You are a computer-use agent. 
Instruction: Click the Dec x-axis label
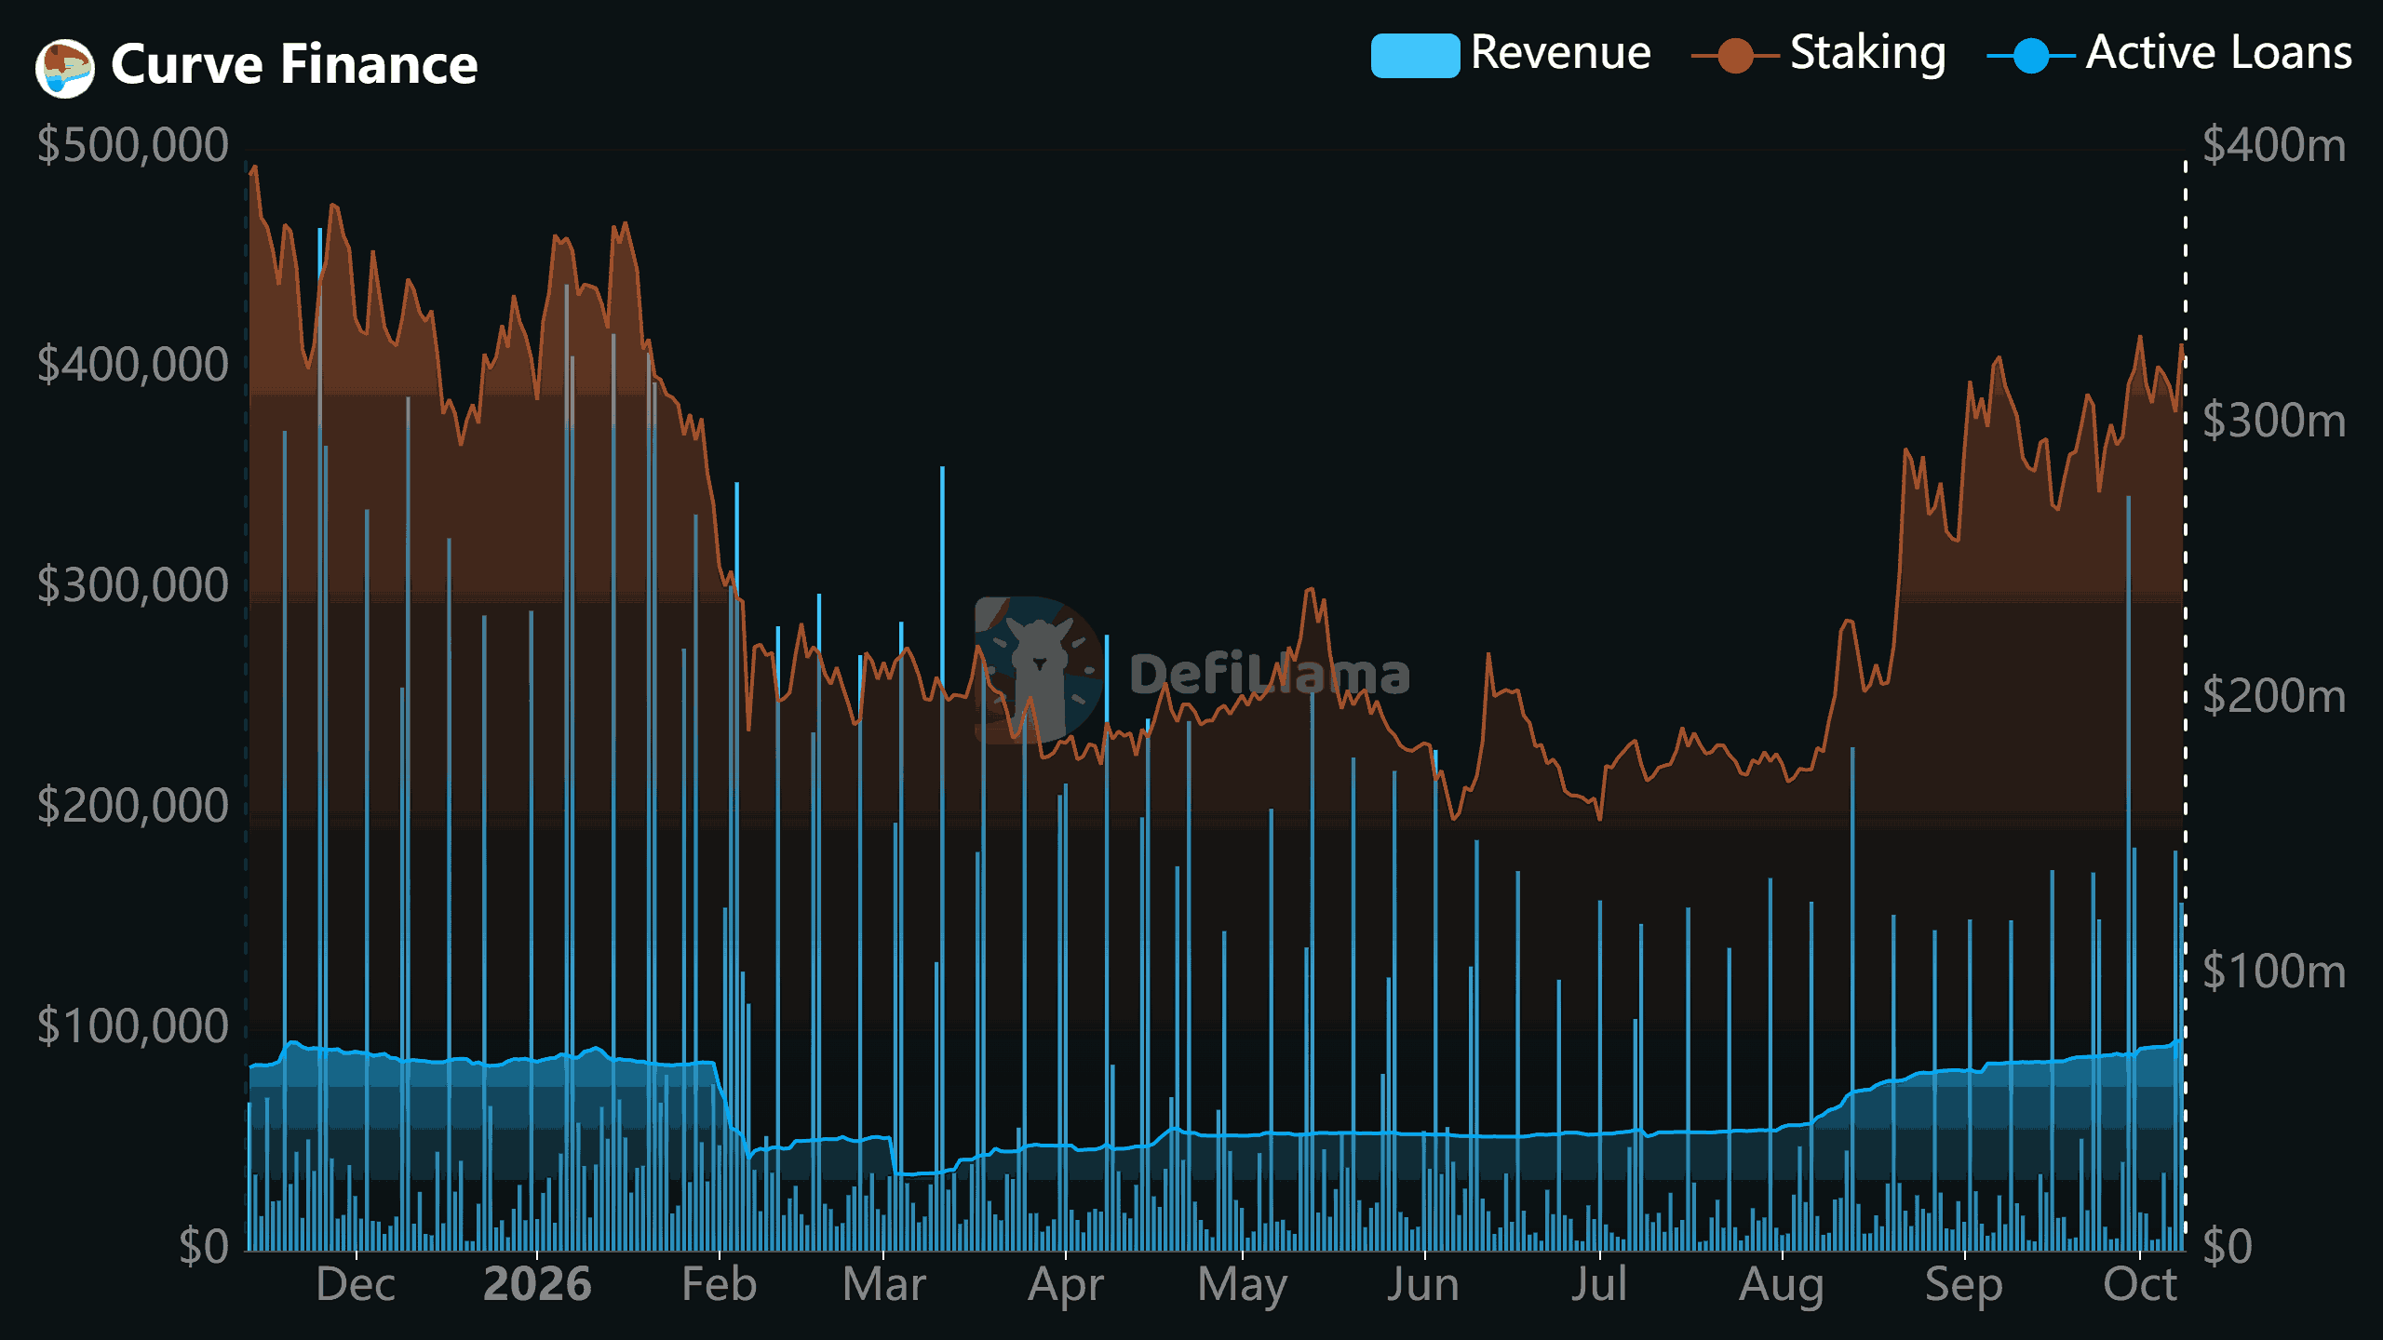pos(356,1285)
